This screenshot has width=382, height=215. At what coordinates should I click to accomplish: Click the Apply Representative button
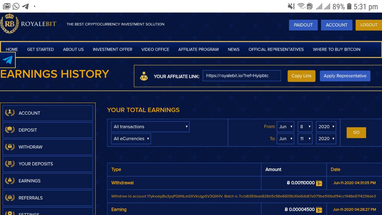pos(345,76)
